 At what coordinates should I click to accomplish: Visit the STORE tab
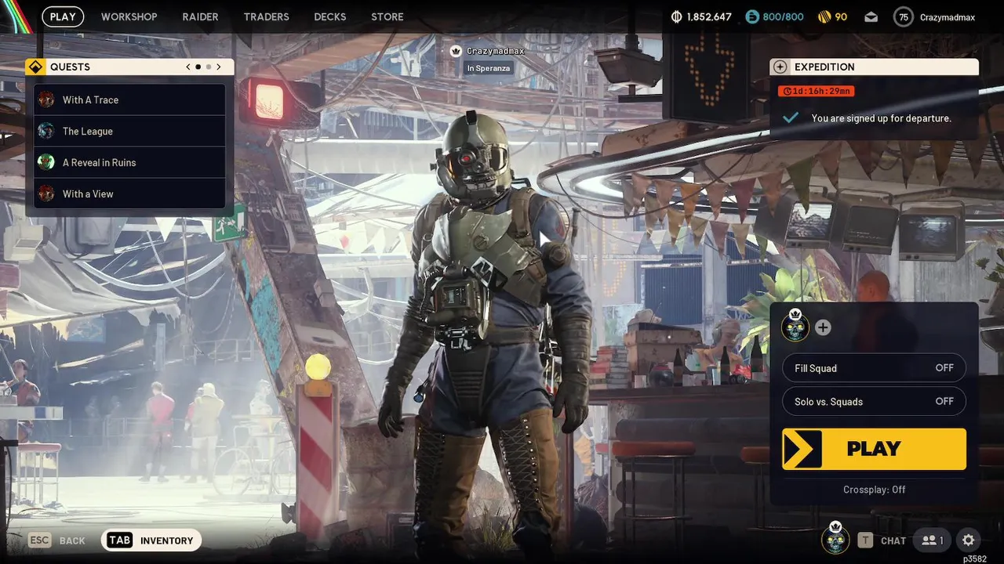pyautogui.click(x=387, y=16)
